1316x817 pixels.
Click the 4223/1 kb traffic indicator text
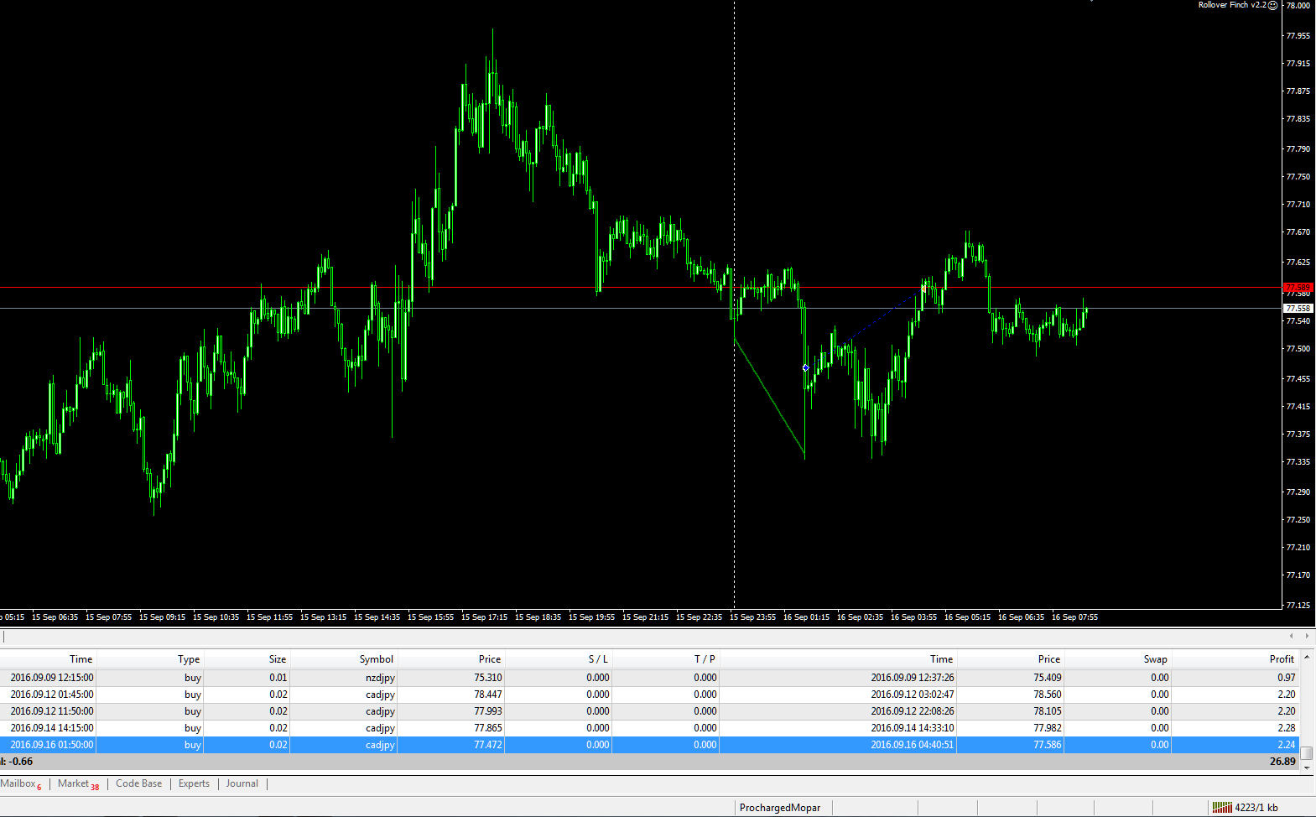tap(1256, 808)
